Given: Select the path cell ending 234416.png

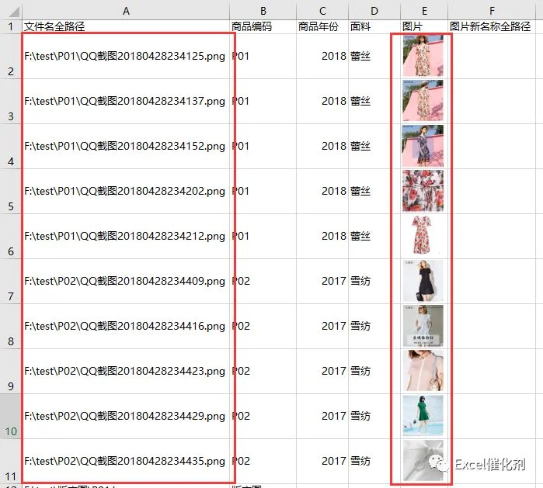Looking at the screenshot, I should coord(126,326).
